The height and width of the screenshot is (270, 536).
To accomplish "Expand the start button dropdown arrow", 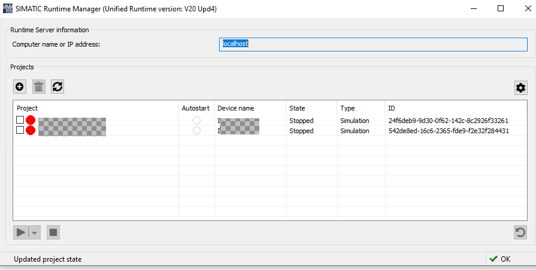I will click(x=35, y=232).
